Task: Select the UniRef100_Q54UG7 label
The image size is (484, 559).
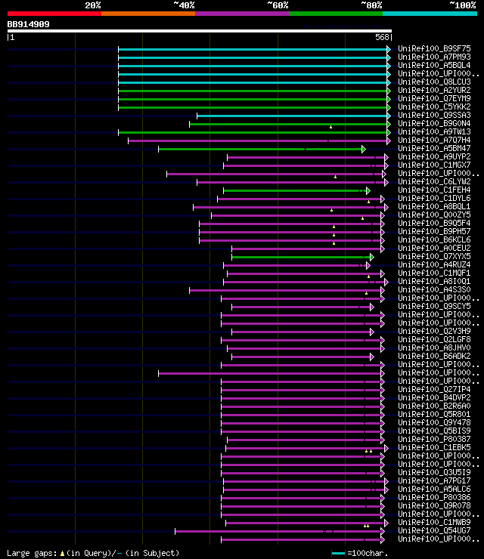Action: [434, 531]
